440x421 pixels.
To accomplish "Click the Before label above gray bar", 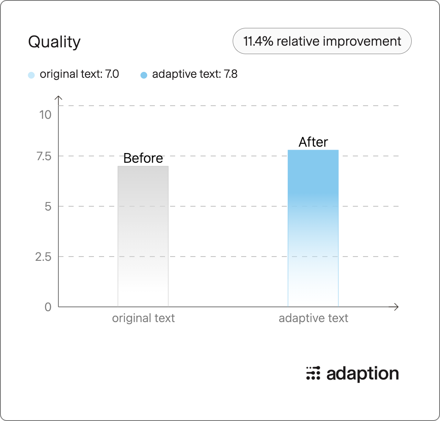I will coord(143,158).
